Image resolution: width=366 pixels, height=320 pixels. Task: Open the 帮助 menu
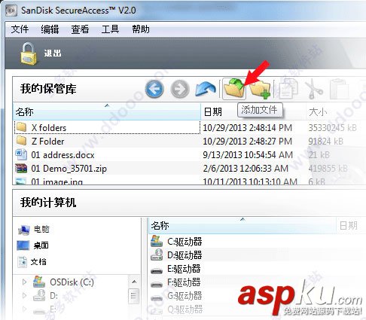(141, 29)
